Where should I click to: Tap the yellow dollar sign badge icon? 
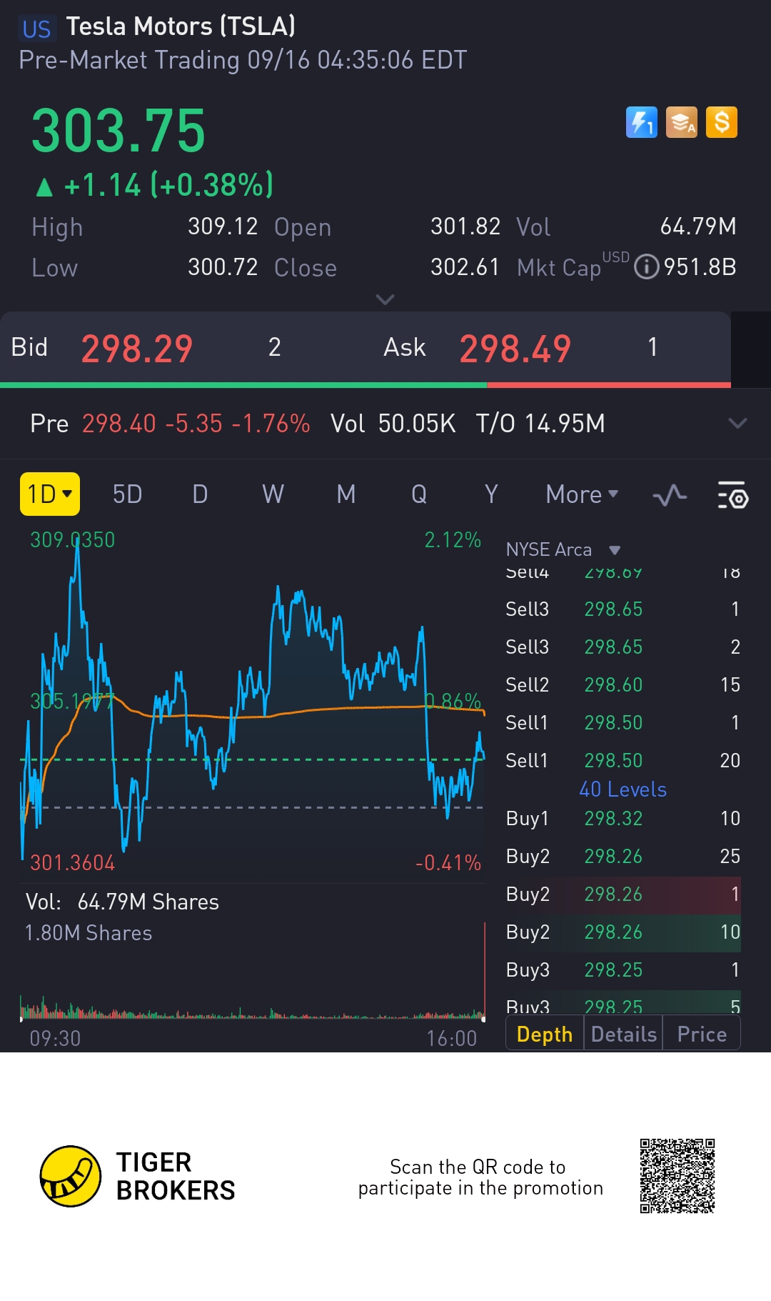point(722,122)
